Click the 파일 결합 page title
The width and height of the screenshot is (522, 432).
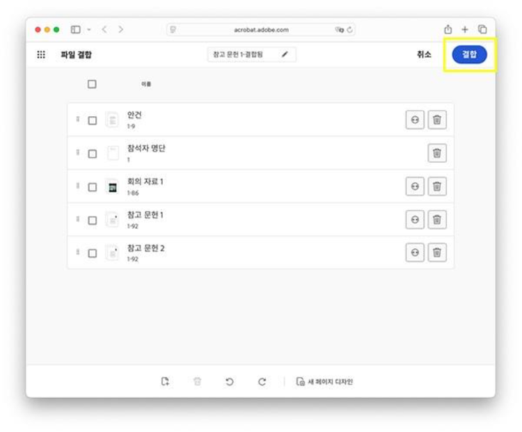tap(77, 54)
